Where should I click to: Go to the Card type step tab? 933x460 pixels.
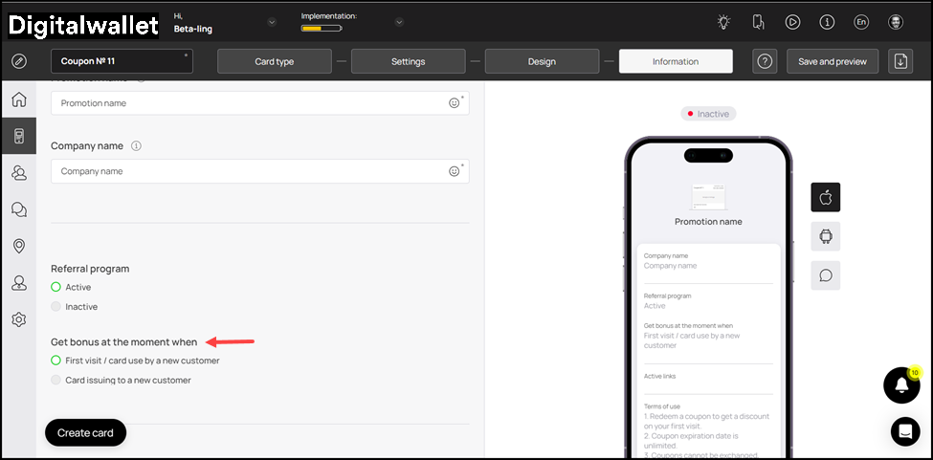tap(274, 61)
